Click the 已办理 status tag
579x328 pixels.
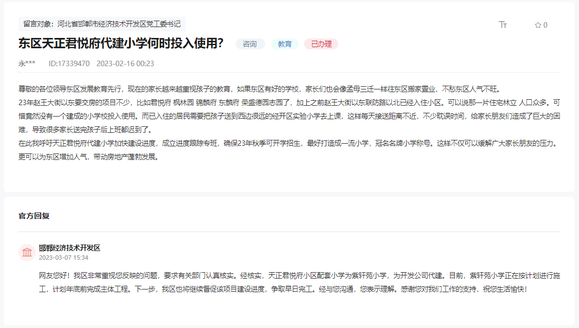click(321, 44)
